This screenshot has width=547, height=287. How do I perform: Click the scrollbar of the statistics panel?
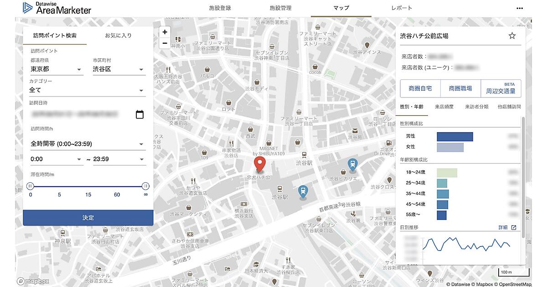click(x=523, y=178)
